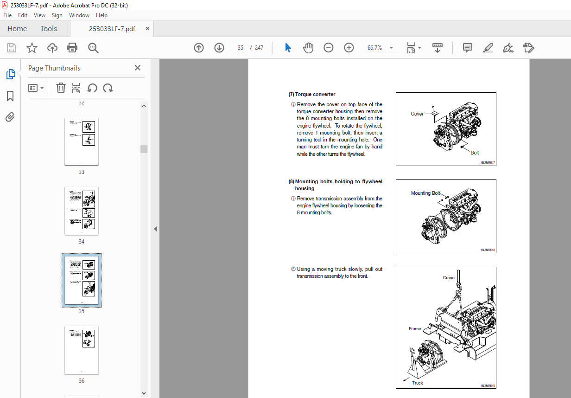Close the Page Thumbnails panel
Screen dimensions: 571x398
(x=138, y=68)
